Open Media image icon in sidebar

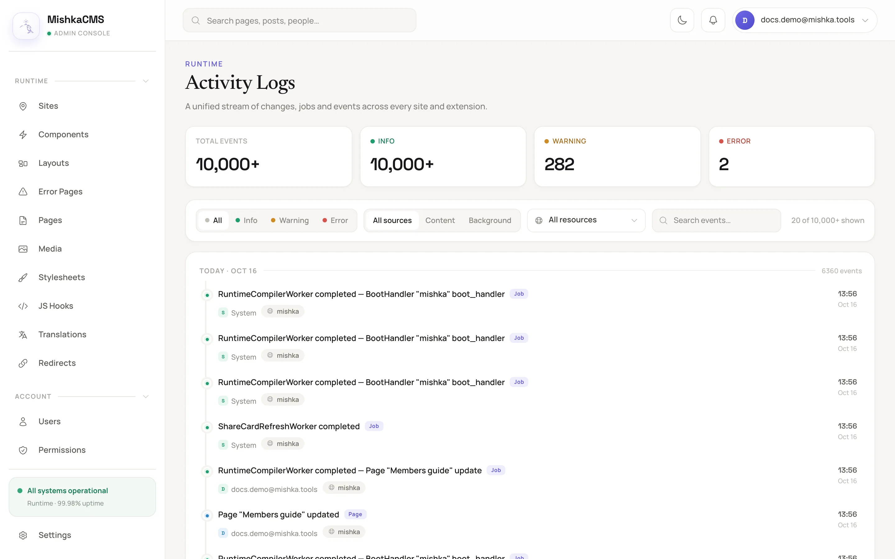(23, 249)
